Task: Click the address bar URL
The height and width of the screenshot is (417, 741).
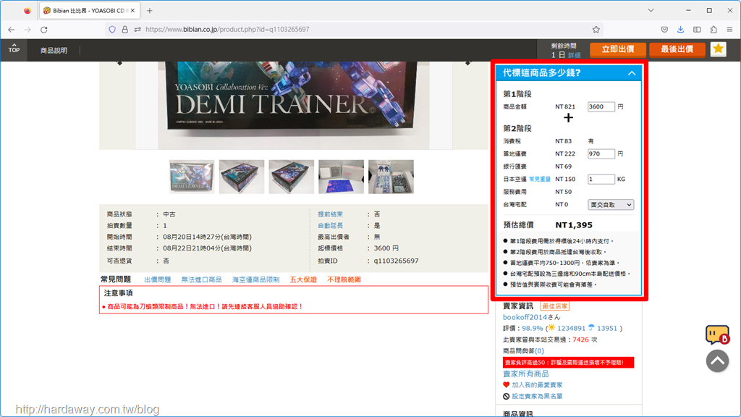Action: coord(227,29)
